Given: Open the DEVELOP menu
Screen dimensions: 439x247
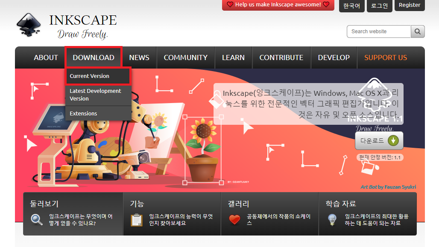Looking at the screenshot, I should click(x=334, y=57).
